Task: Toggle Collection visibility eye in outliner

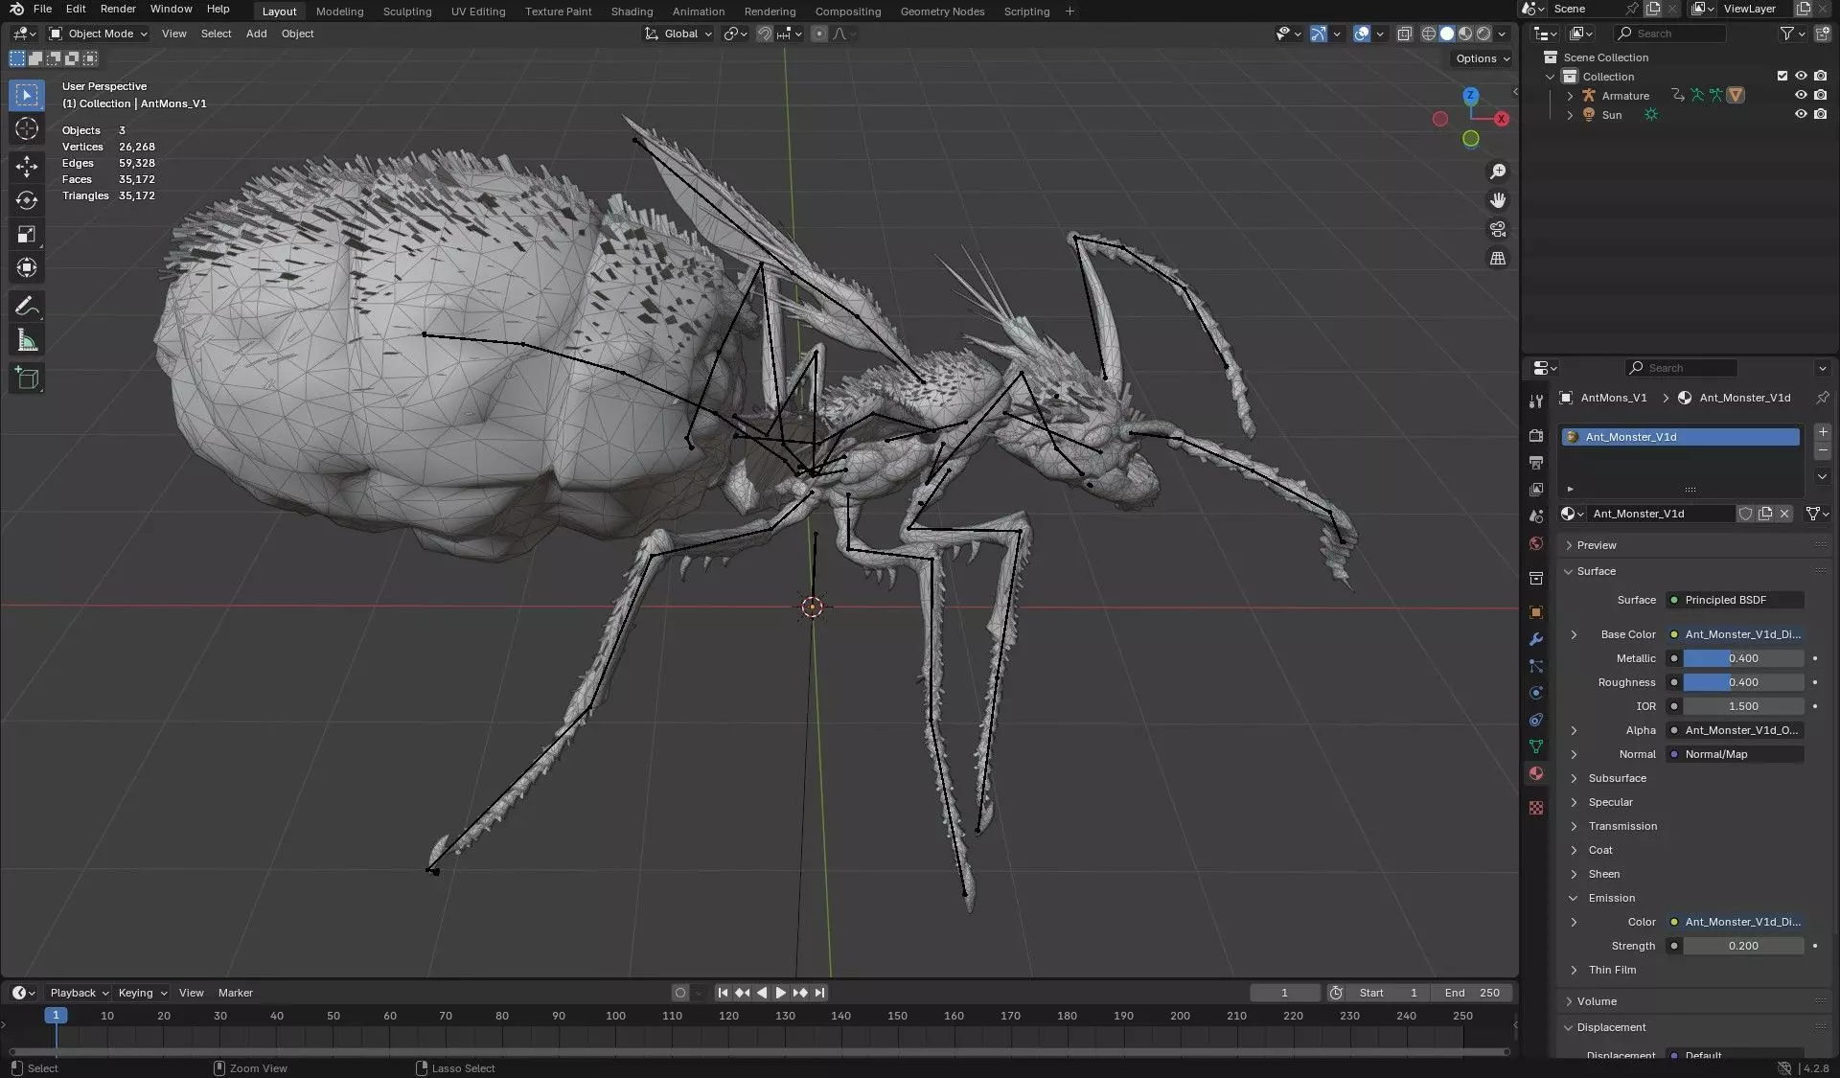Action: click(x=1801, y=76)
